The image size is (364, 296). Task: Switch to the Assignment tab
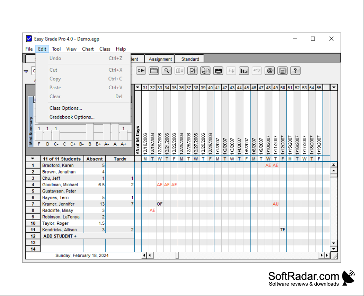pyautogui.click(x=160, y=59)
